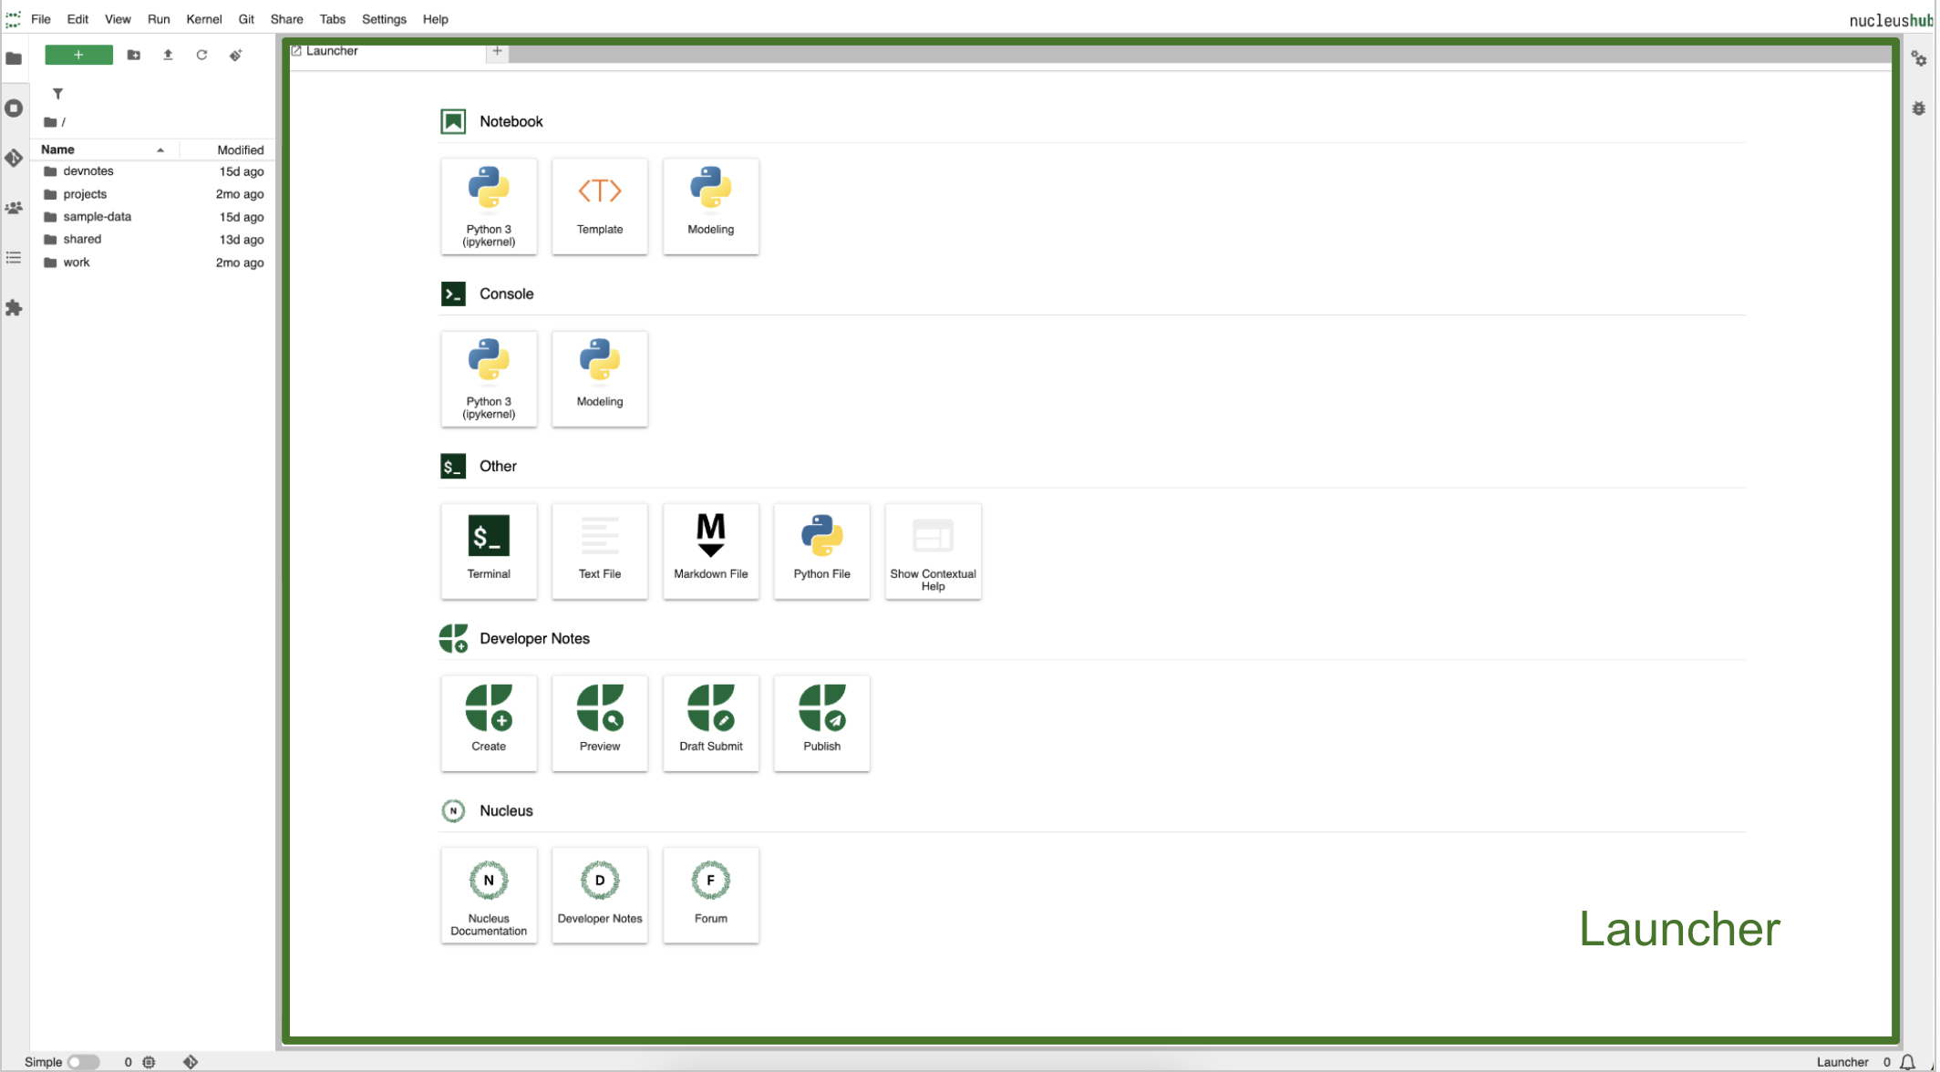The height and width of the screenshot is (1072, 1940).
Task: Open the View menu
Action: point(118,19)
